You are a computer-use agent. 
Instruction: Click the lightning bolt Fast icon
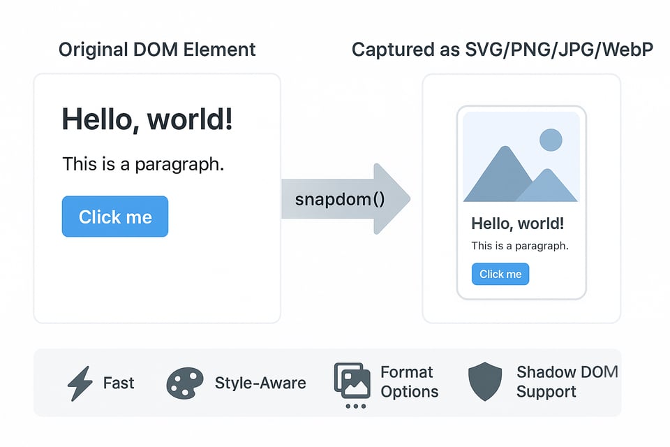(x=79, y=383)
